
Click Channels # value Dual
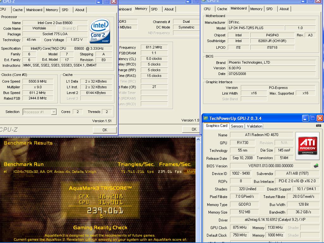tap(186, 22)
